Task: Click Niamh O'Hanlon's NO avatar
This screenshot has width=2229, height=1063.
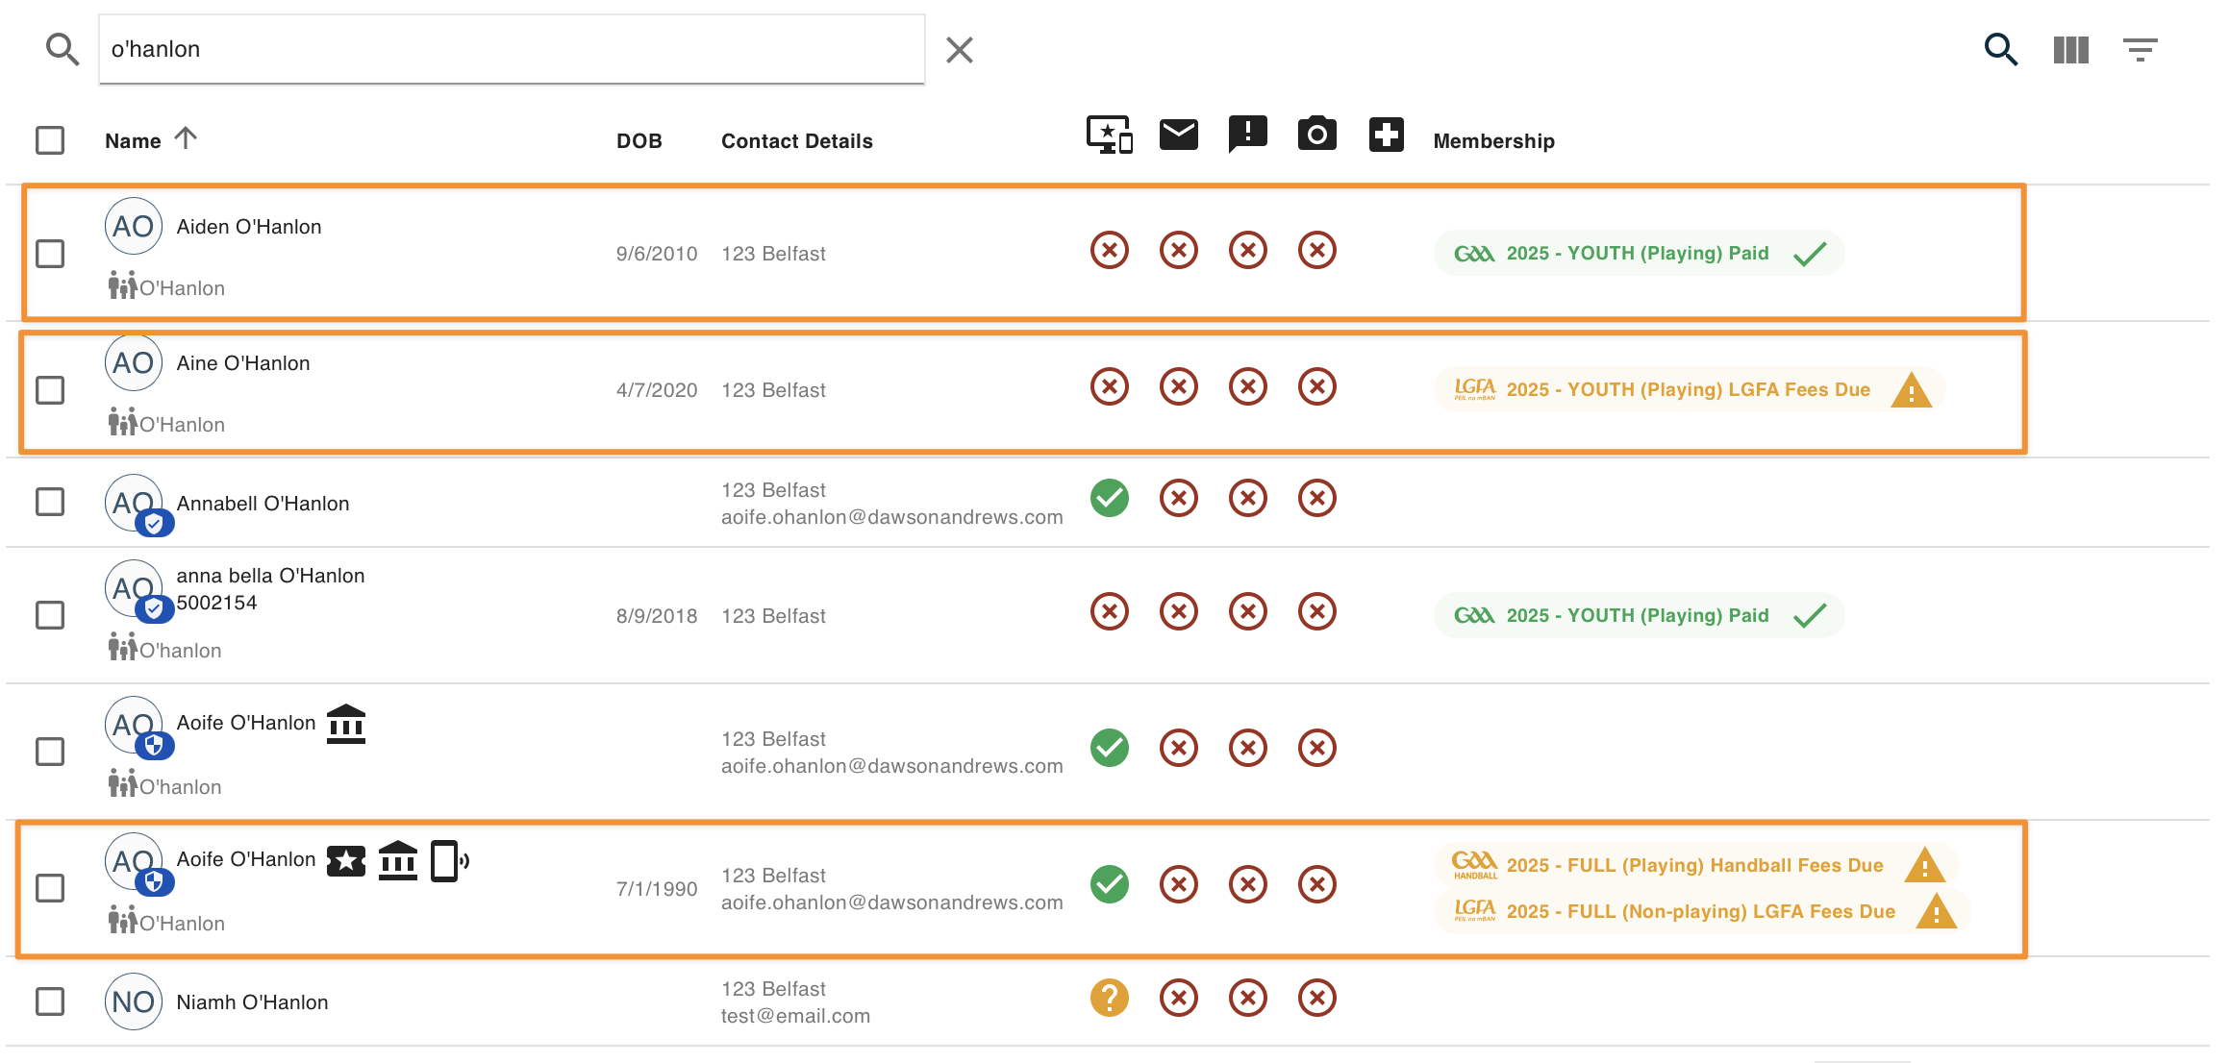Action: click(133, 1001)
